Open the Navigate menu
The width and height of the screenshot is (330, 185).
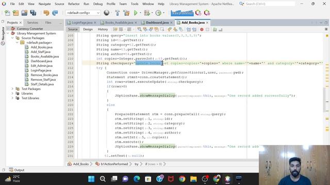[x=45, y=4]
